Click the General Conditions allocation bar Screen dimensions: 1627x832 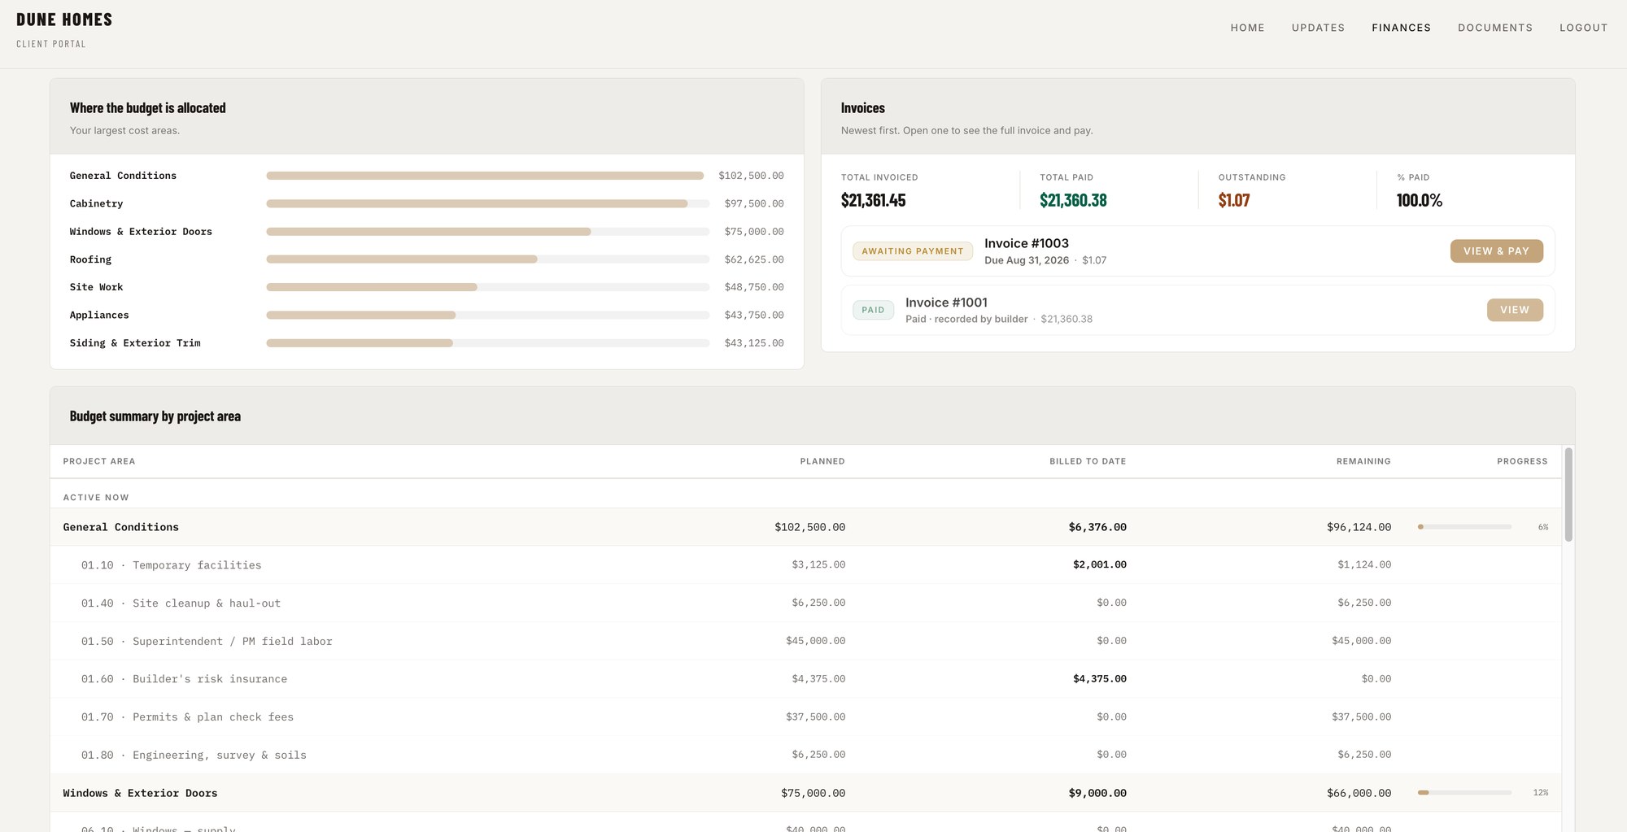488,176
